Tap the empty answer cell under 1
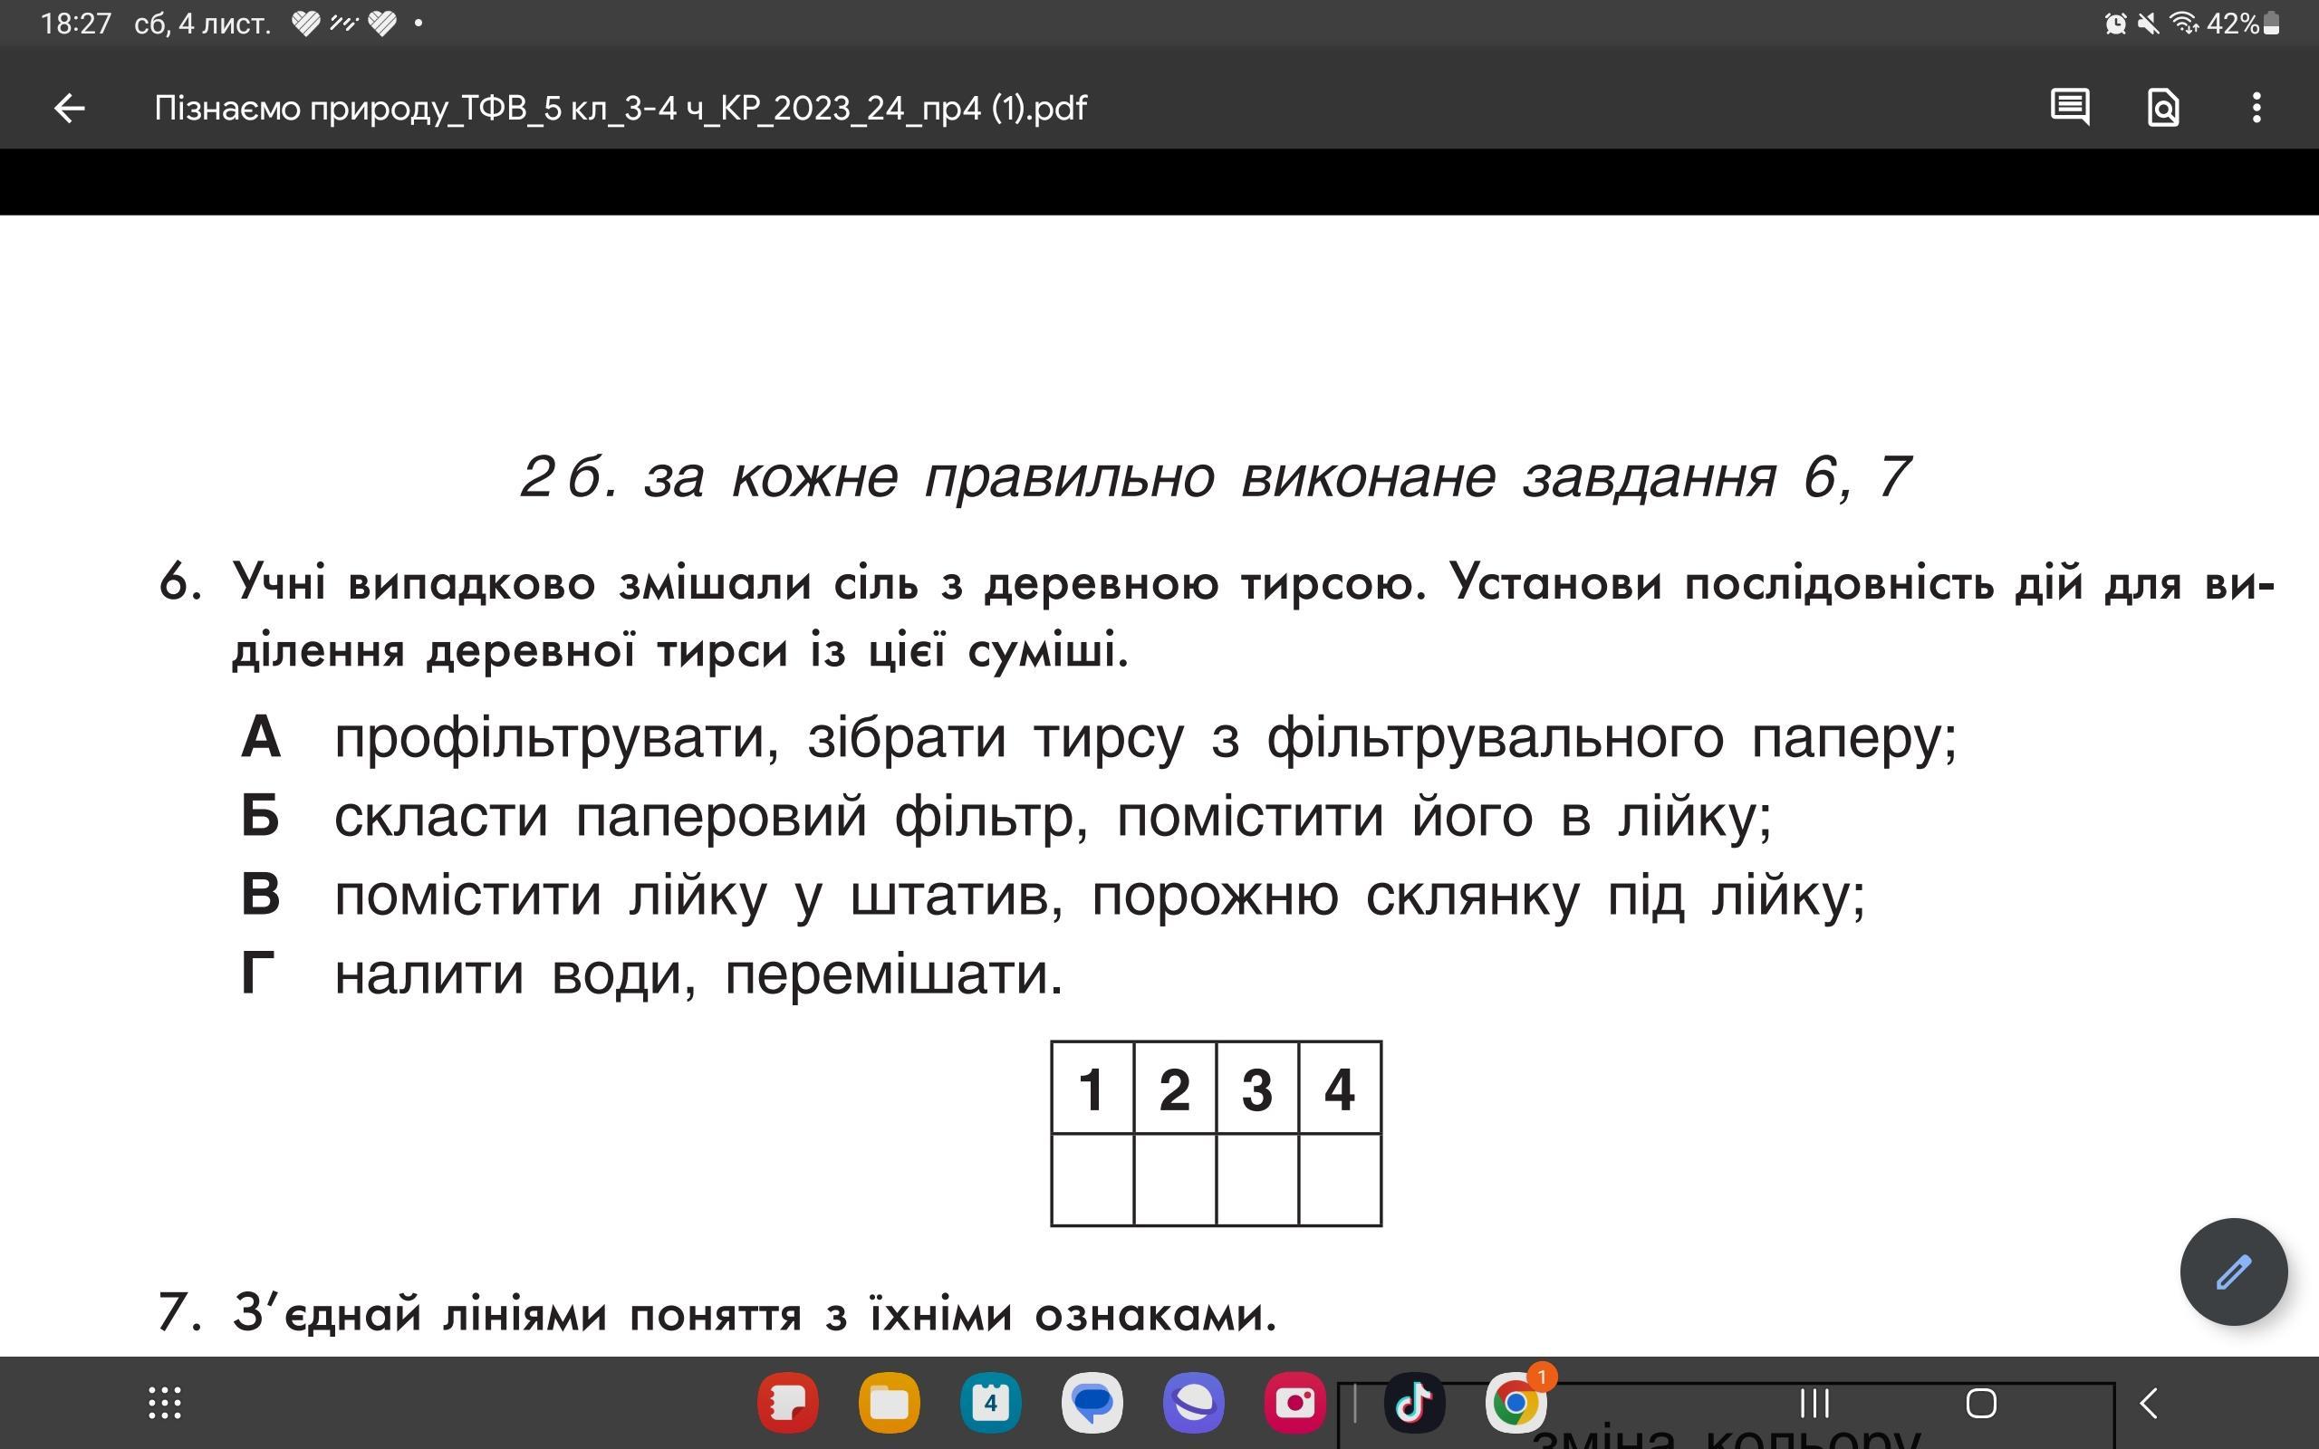 (1092, 1180)
